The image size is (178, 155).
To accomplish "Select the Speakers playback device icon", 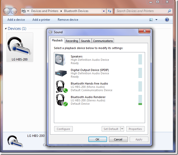I will pos(61,59).
